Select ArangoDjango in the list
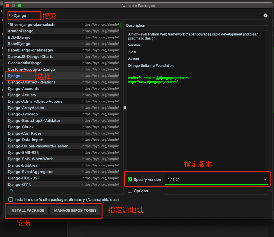 click(63, 31)
